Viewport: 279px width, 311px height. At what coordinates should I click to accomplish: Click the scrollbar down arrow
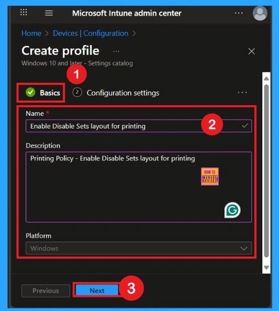point(266,268)
